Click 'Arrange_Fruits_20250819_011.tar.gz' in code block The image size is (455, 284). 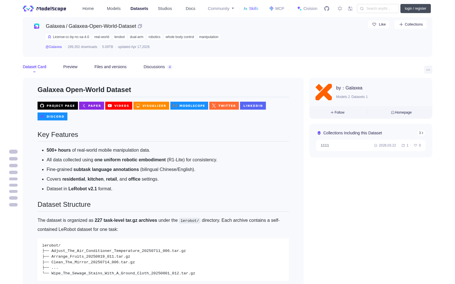(x=91, y=256)
